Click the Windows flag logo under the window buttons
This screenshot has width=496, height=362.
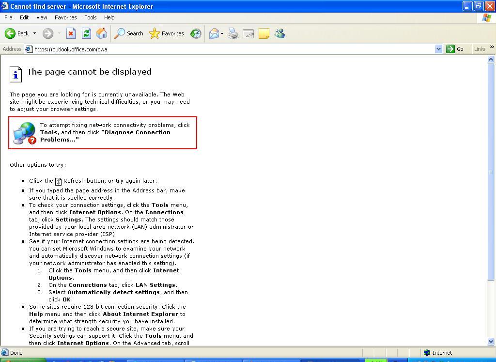click(x=486, y=18)
